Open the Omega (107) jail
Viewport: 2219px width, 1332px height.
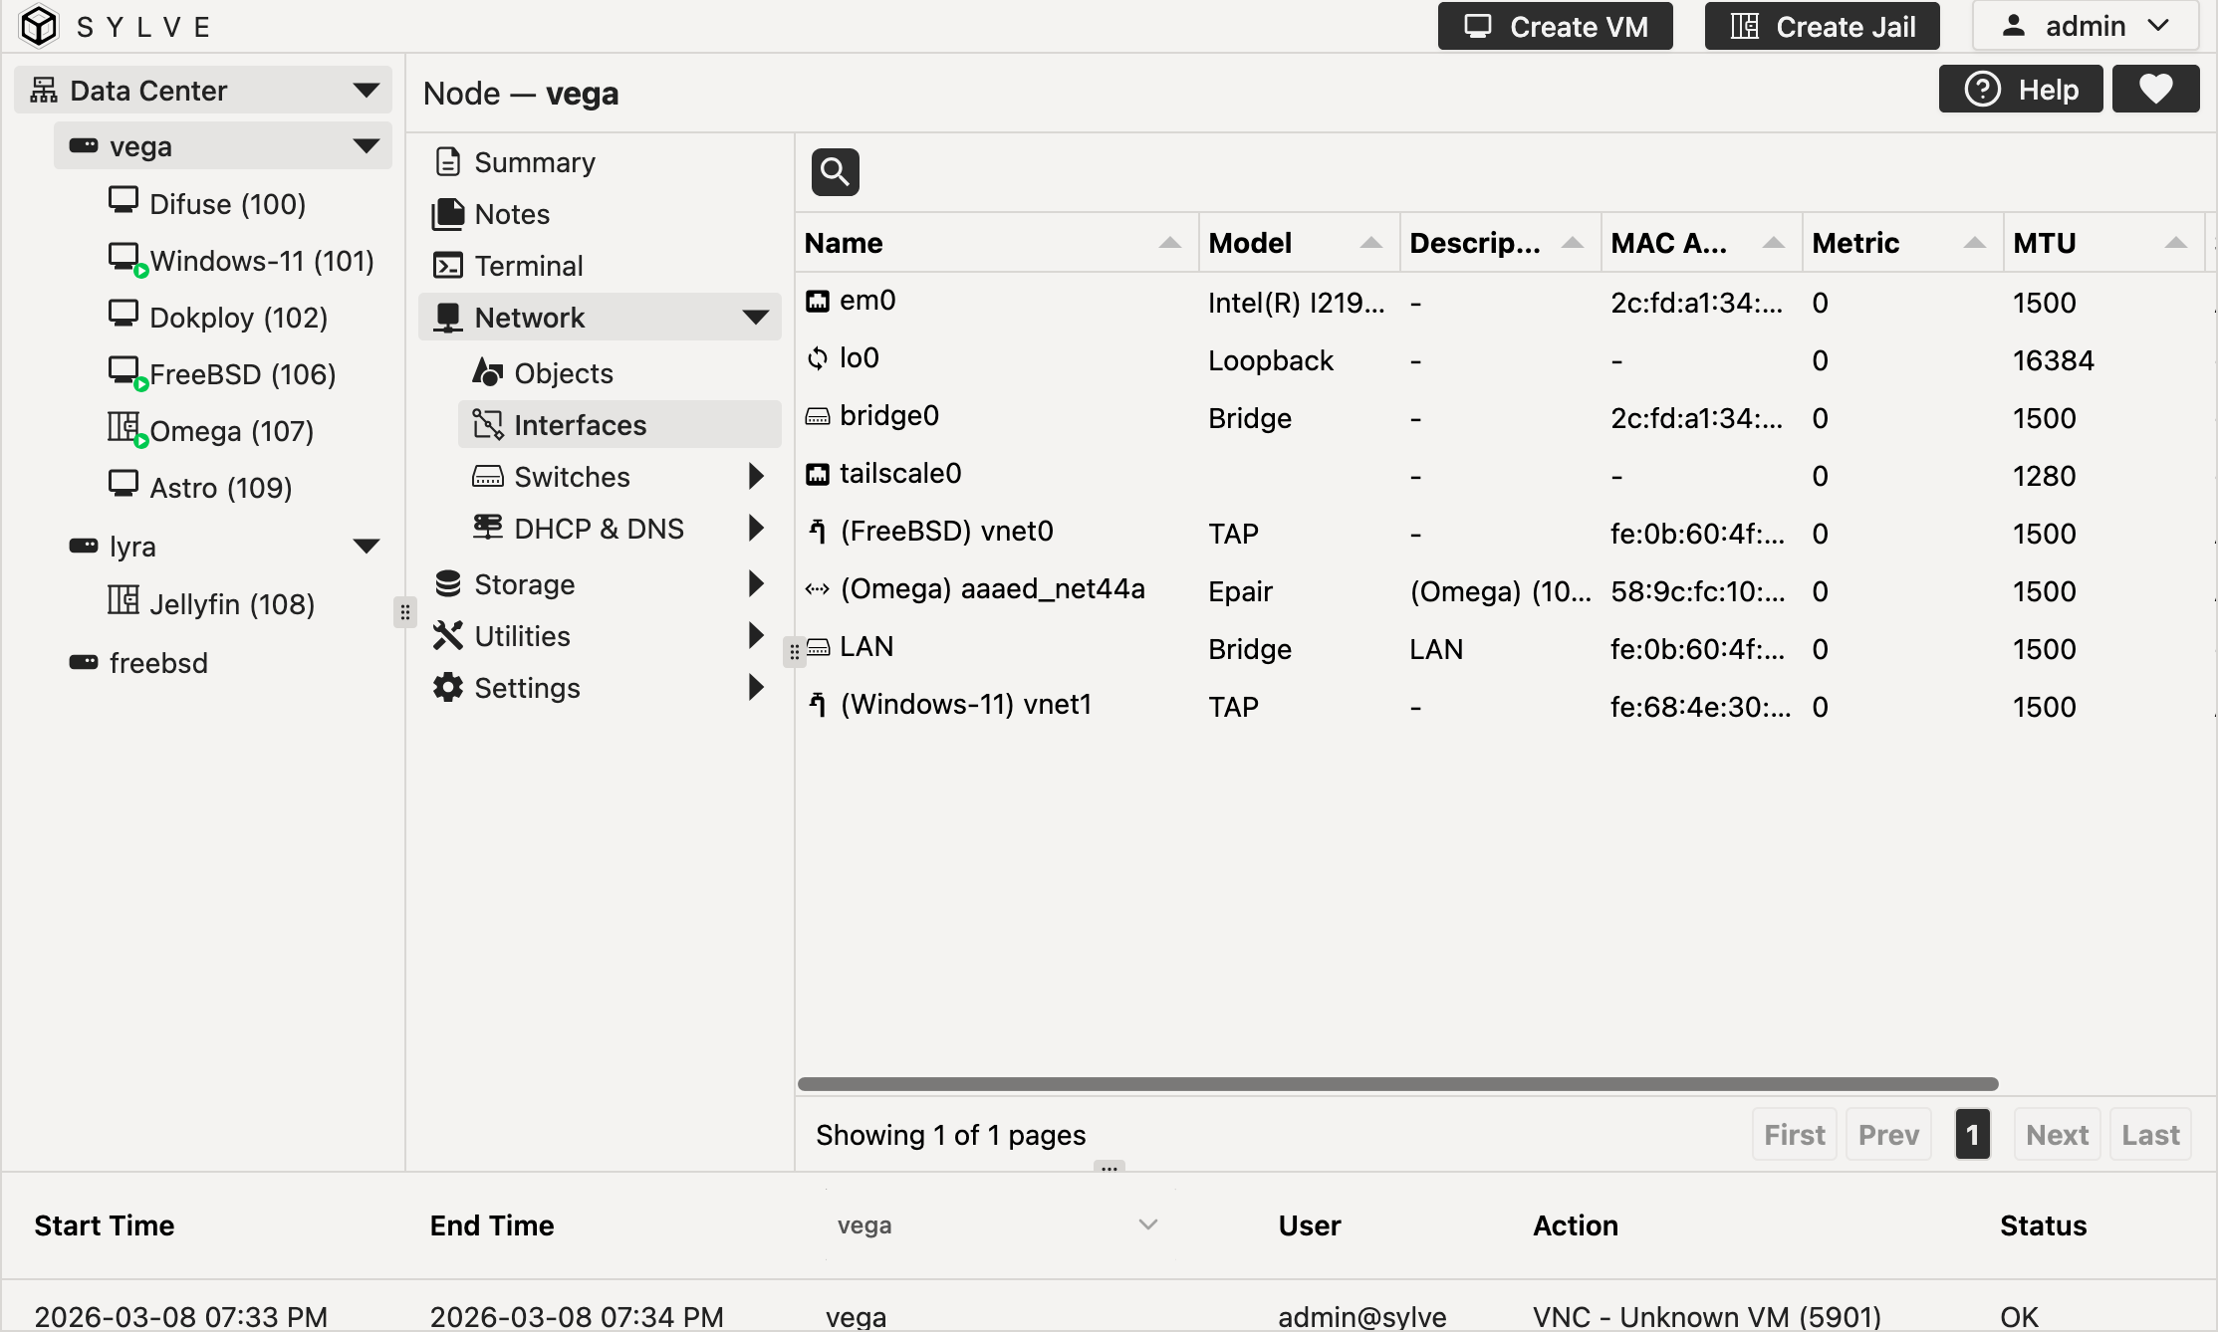click(230, 431)
